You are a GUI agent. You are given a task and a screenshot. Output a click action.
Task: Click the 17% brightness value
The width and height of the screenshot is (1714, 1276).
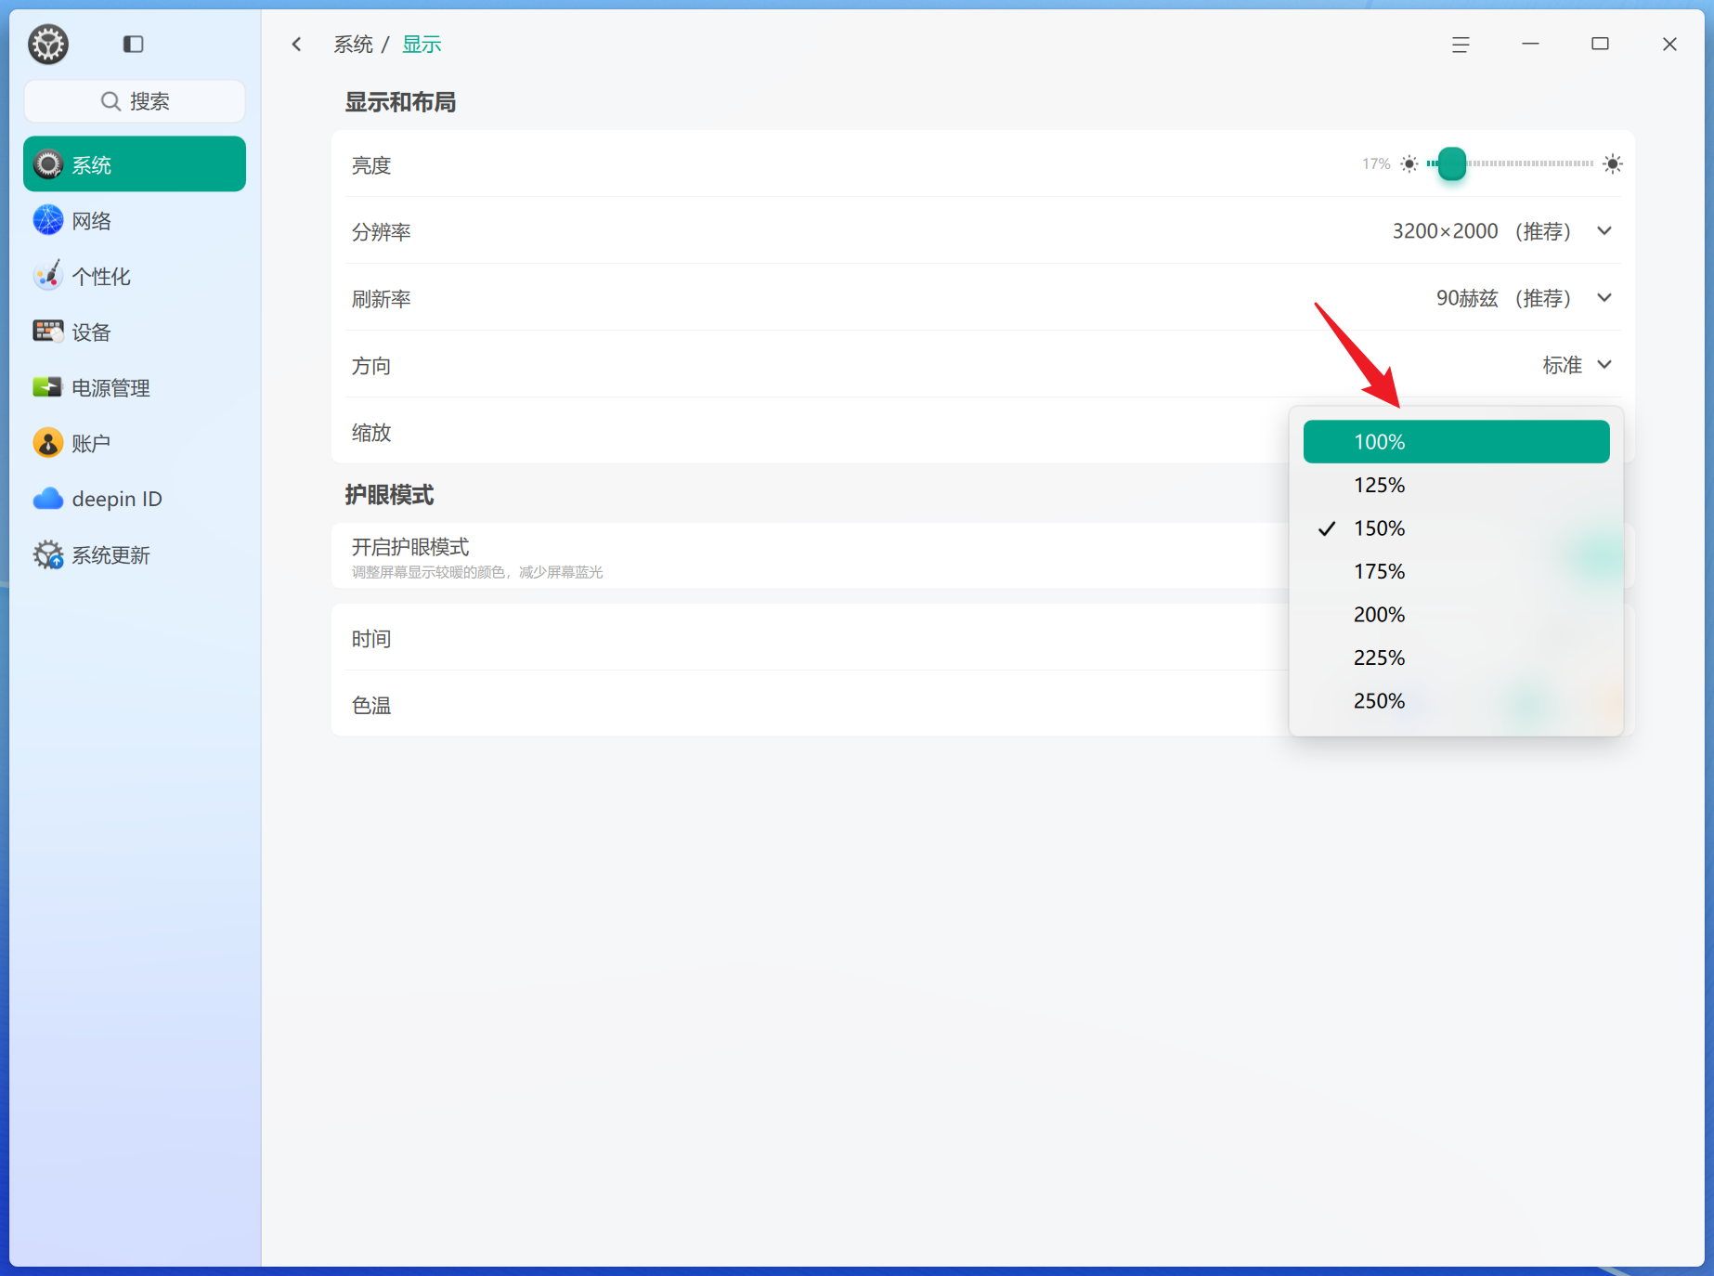pyautogui.click(x=1376, y=164)
